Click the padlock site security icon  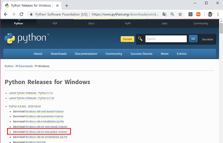click(x=31, y=14)
